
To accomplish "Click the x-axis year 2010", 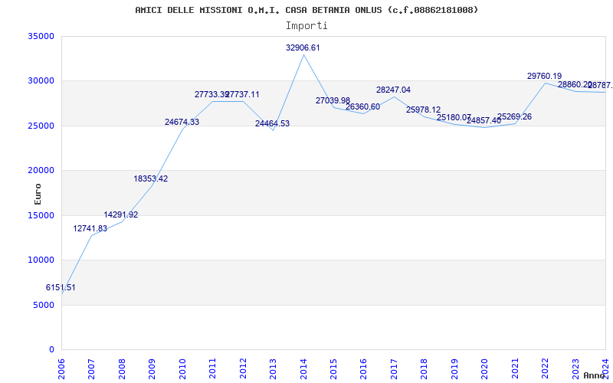I will pyautogui.click(x=182, y=368).
